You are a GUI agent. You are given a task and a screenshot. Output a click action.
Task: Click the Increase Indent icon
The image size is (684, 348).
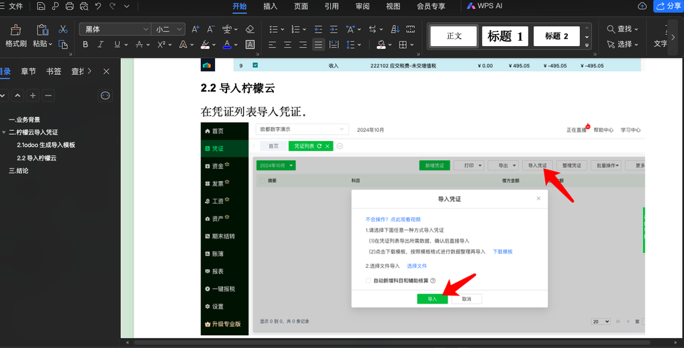click(x=334, y=29)
